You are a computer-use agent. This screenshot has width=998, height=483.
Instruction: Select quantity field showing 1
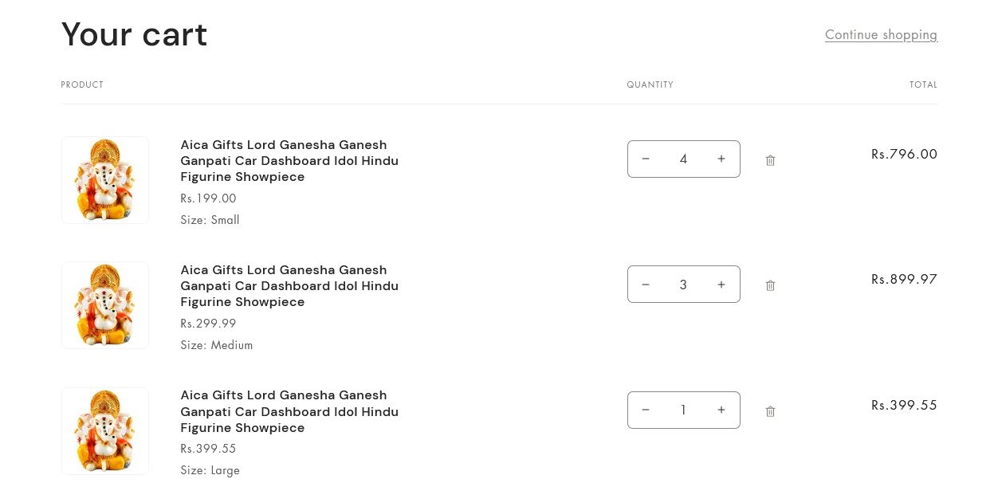tap(683, 410)
